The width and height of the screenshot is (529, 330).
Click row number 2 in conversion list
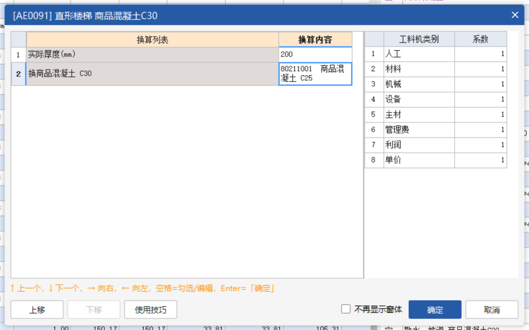(x=19, y=74)
